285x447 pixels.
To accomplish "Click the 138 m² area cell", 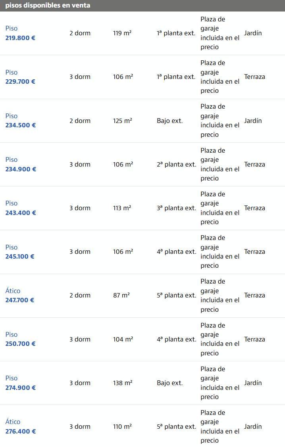I will click(x=123, y=383).
